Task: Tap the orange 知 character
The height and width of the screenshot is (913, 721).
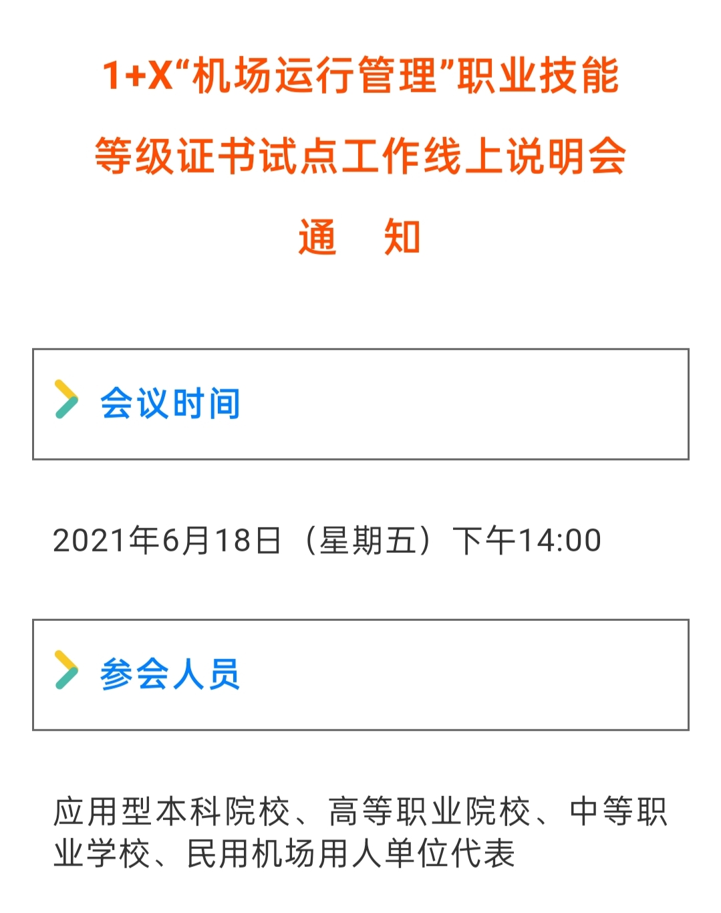Action: pos(402,237)
